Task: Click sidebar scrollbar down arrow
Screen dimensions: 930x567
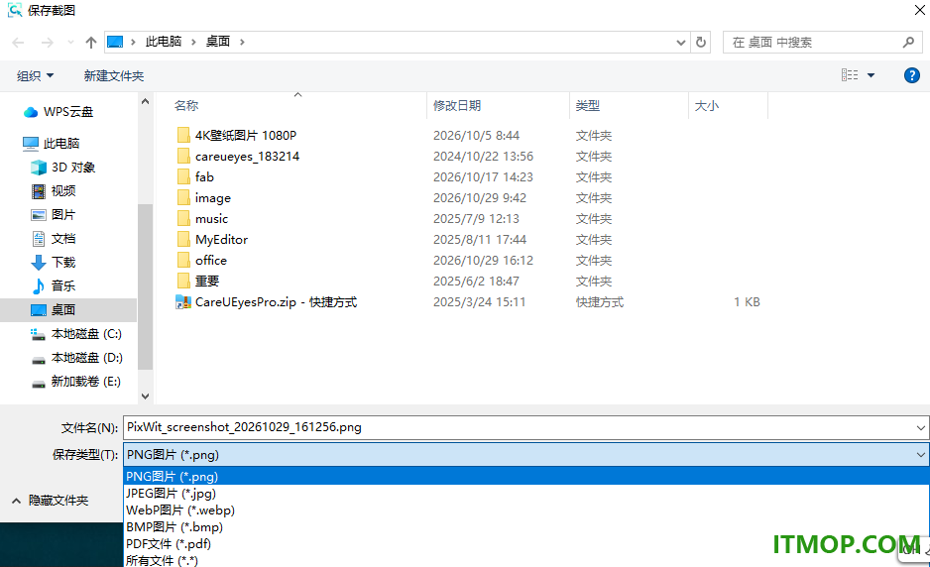Action: click(x=146, y=396)
